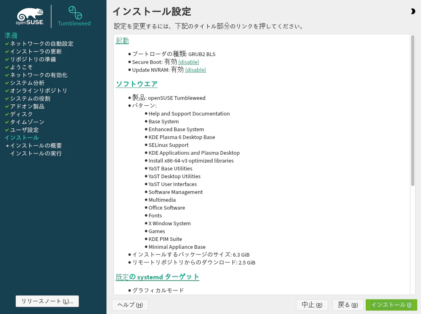Open ヘルプ (H)

130,305
